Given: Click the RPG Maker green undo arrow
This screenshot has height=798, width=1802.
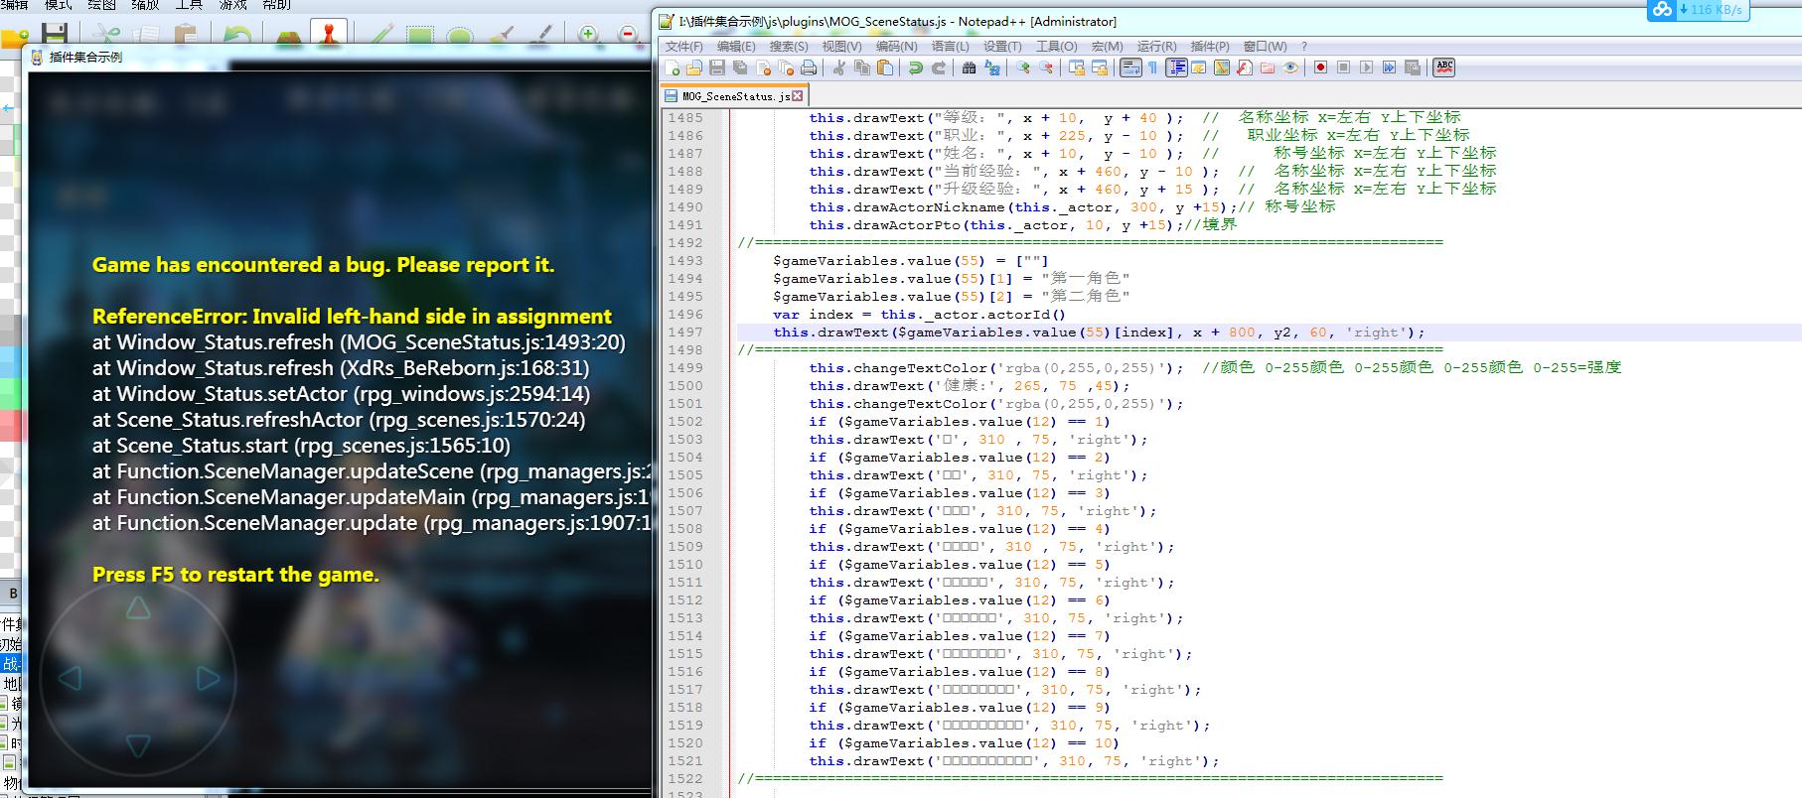Looking at the screenshot, I should point(237,35).
